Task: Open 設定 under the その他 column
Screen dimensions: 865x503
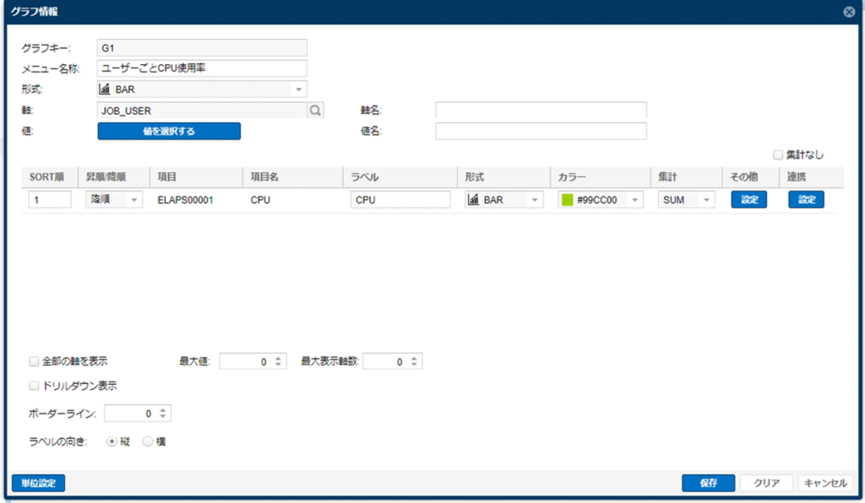Action: click(x=748, y=199)
